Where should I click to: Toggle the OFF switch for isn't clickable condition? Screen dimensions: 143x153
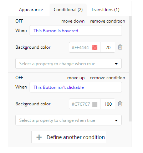coord(19,78)
